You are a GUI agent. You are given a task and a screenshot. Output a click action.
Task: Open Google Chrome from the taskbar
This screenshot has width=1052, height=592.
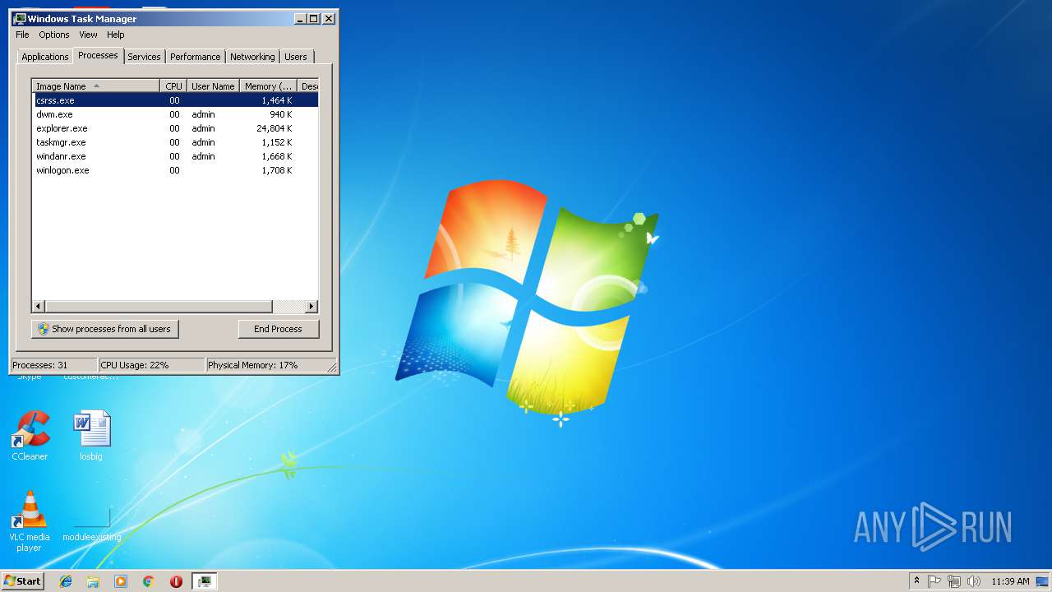click(148, 581)
